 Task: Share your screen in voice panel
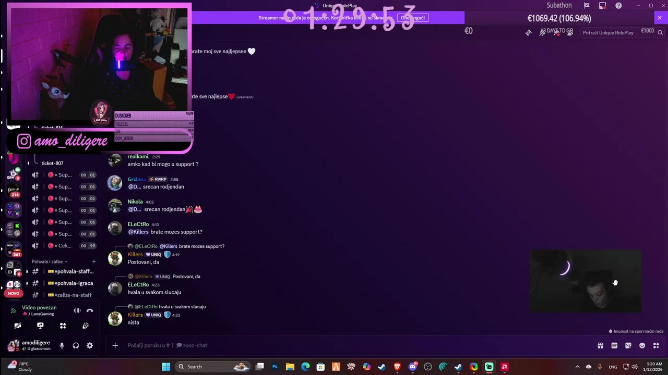[40, 326]
